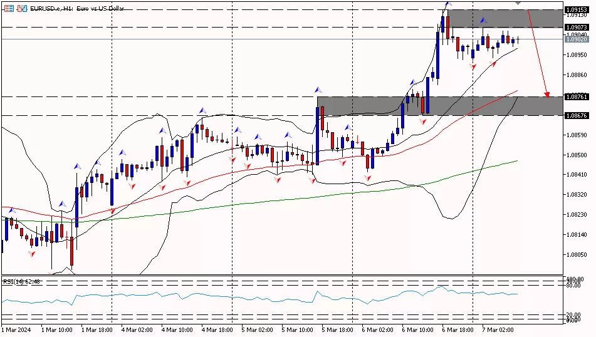Image resolution: width=596 pixels, height=337 pixels.
Task: Select the lower gray support zone rectangle
Action: [x=440, y=106]
